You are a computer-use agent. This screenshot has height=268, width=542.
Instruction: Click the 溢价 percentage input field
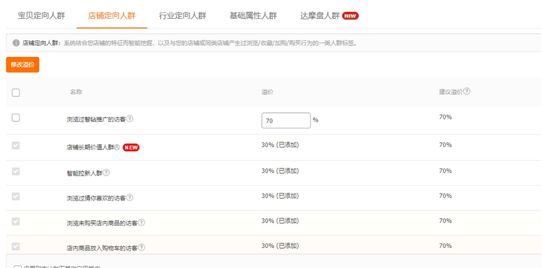[x=285, y=121]
